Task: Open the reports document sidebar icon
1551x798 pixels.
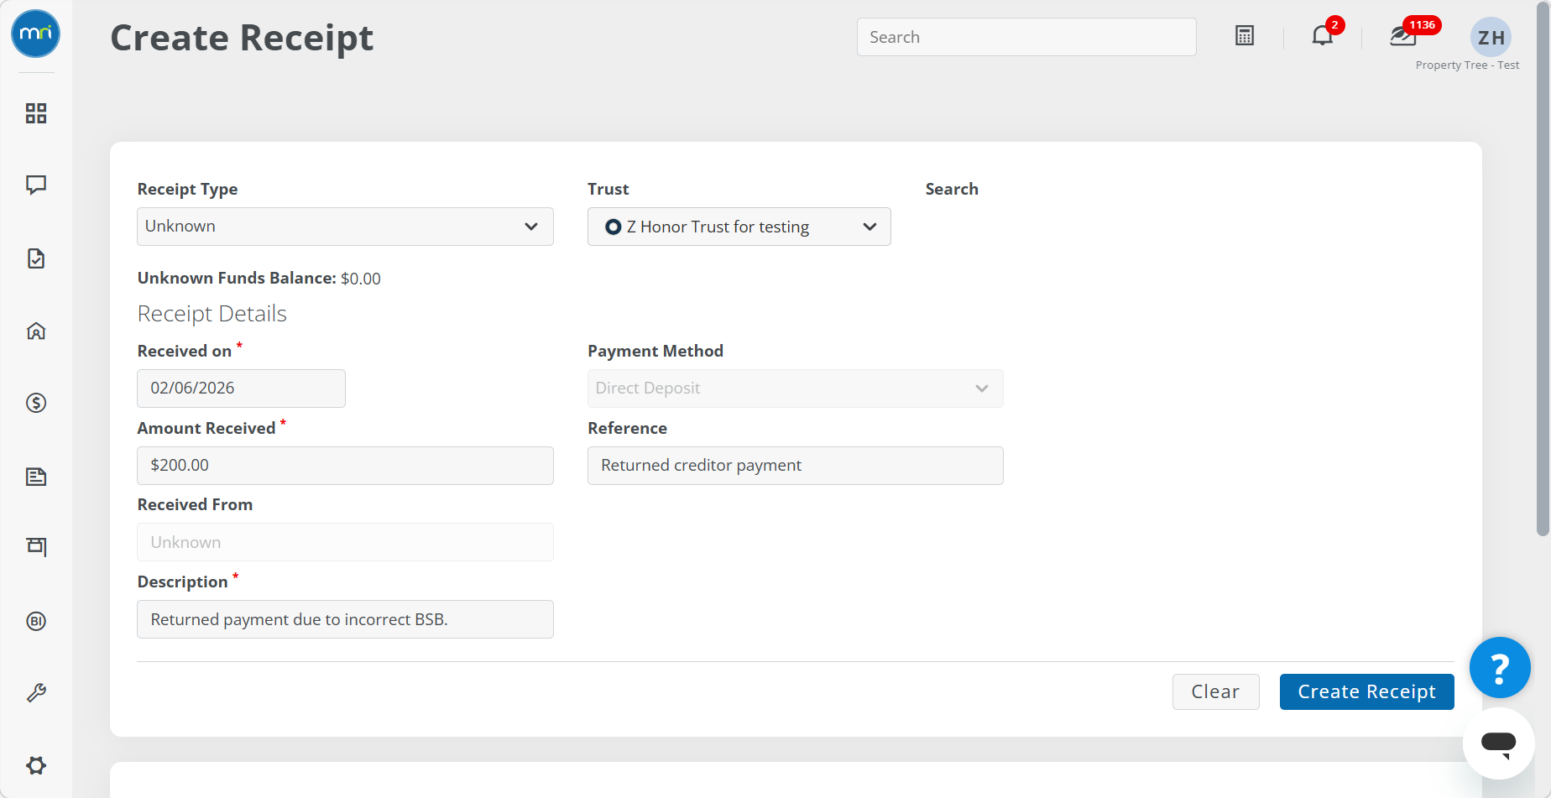Action: (x=36, y=477)
